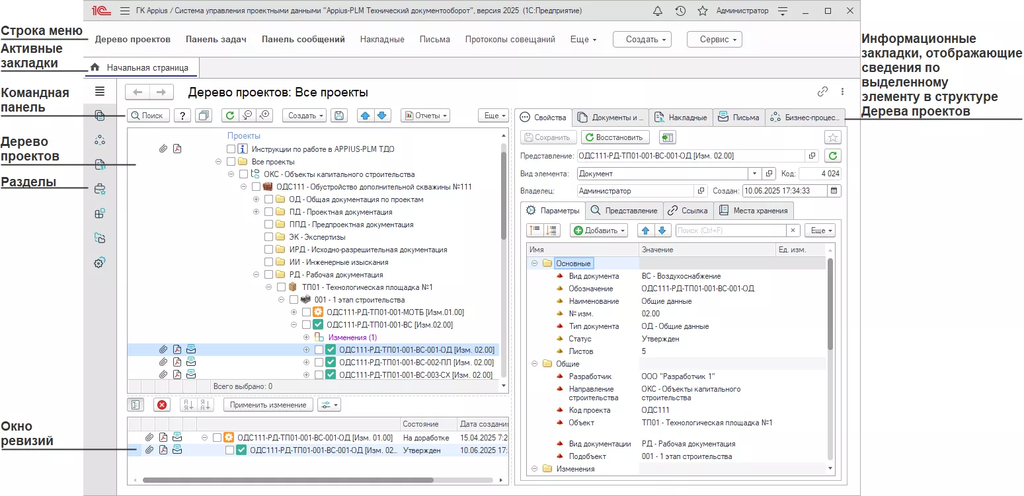The width and height of the screenshot is (1024, 496).
Task: Click the floppy disk save icon in tree toolbar
Action: [339, 116]
